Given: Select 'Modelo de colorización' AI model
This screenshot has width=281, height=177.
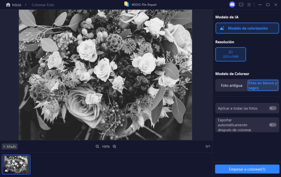Looking at the screenshot, I should click(x=247, y=28).
